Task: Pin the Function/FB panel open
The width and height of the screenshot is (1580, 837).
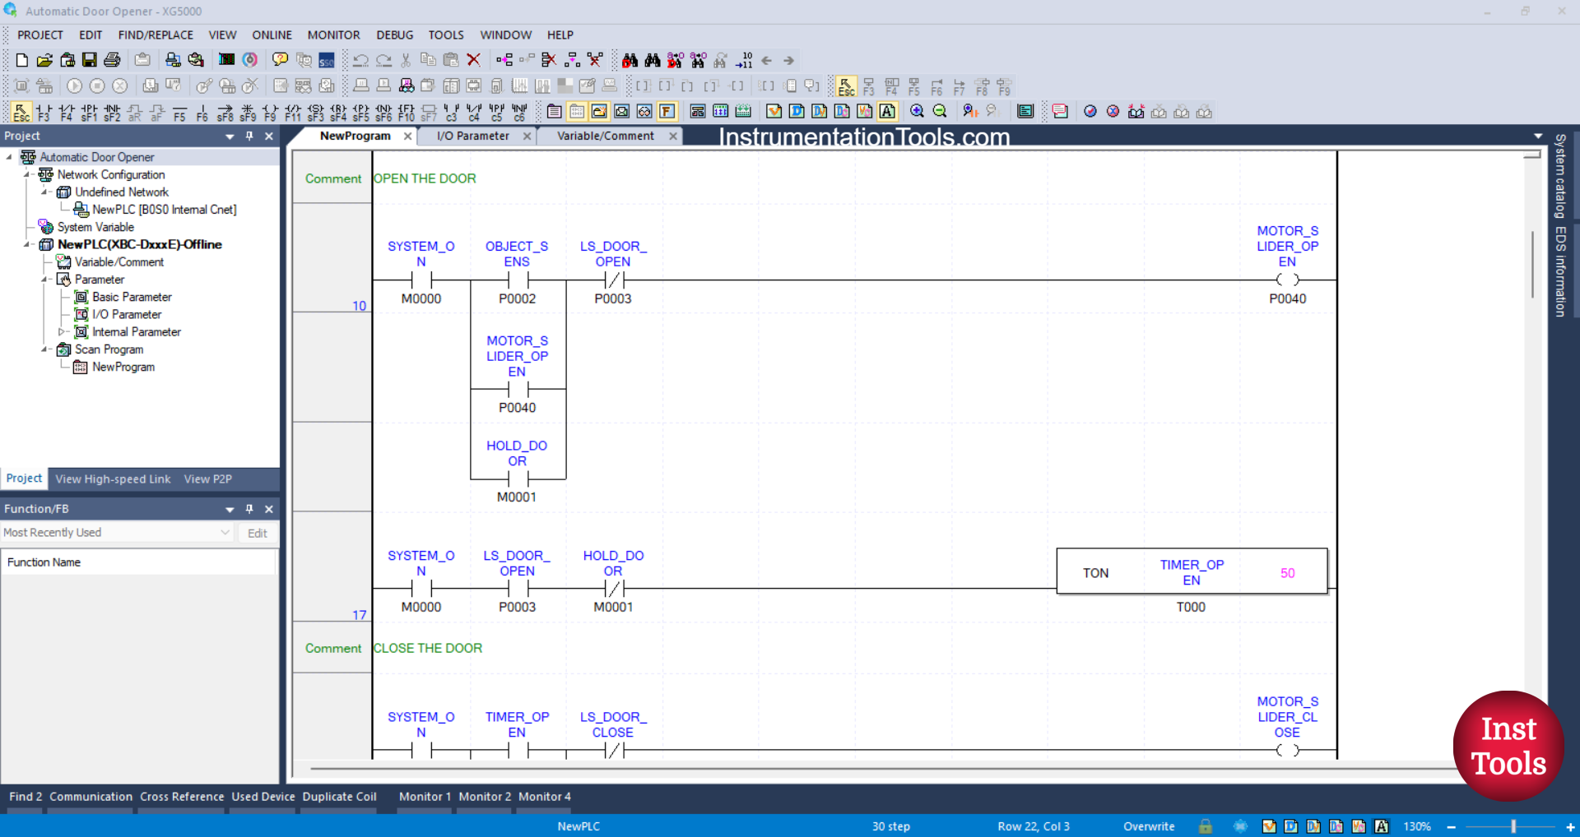Action: (x=249, y=509)
